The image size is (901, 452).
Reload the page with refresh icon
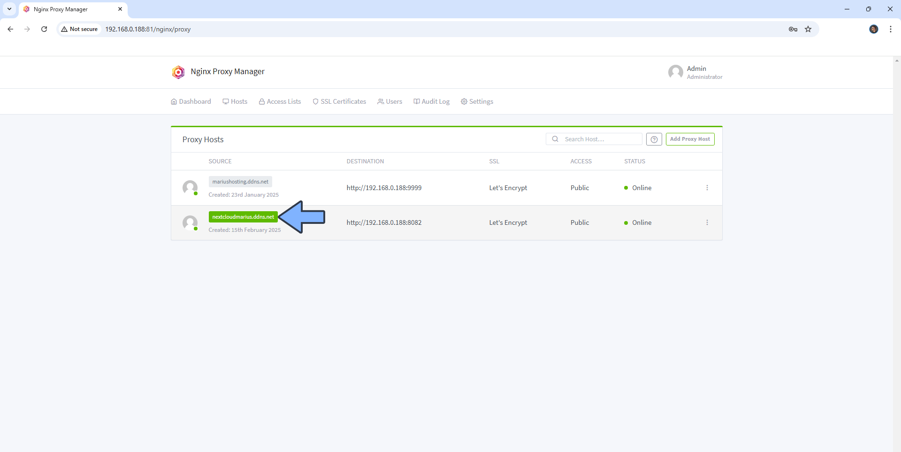pos(44,29)
